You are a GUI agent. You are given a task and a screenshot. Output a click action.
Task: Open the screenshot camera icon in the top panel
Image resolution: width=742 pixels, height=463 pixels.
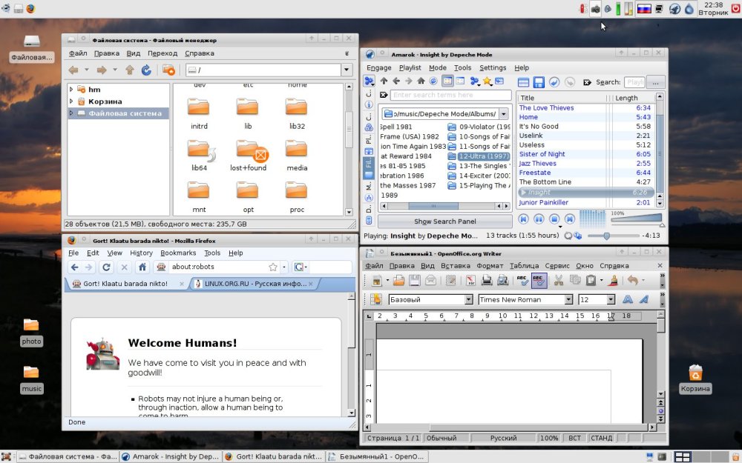(x=595, y=9)
